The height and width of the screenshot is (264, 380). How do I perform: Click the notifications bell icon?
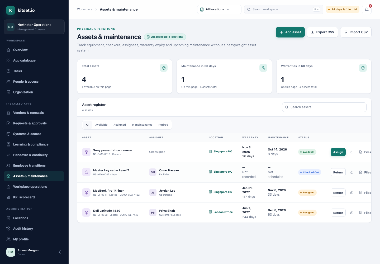click(367, 10)
